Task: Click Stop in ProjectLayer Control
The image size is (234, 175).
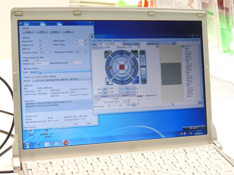Action: point(68,32)
